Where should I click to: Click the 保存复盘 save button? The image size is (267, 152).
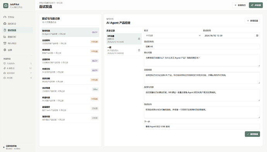click(252, 134)
